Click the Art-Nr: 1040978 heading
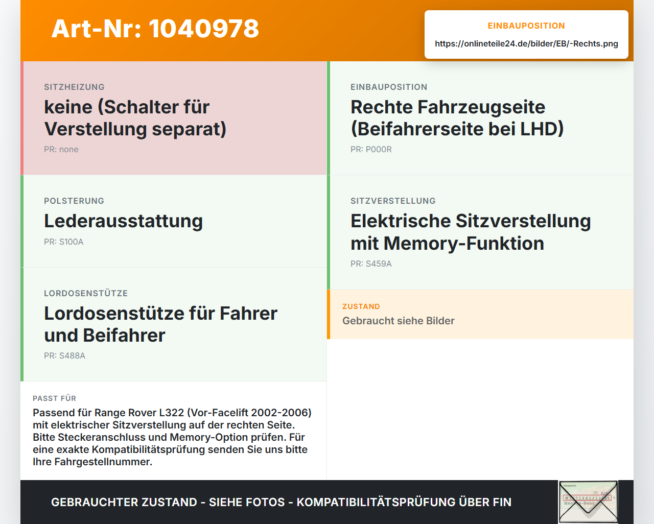 tap(155, 29)
